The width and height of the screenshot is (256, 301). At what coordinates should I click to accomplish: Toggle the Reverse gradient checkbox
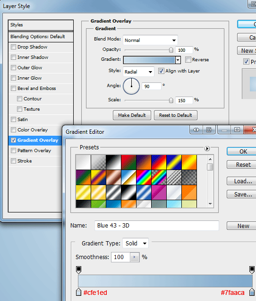click(x=188, y=59)
